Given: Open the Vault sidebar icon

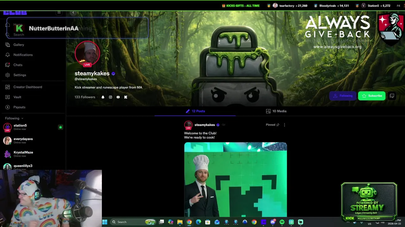Looking at the screenshot, I should (x=8, y=97).
